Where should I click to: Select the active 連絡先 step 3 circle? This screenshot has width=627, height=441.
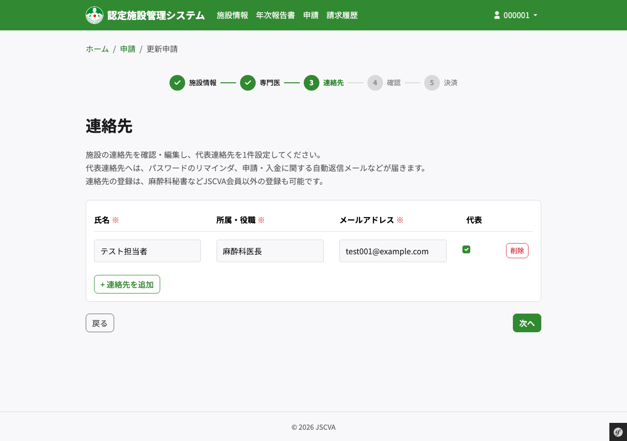click(312, 82)
